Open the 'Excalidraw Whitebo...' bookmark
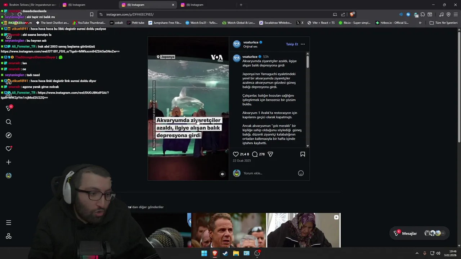 pos(275,23)
